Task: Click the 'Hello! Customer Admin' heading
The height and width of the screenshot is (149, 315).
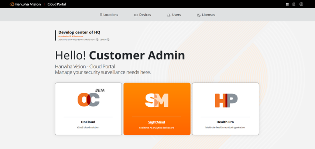Action: tap(120, 56)
